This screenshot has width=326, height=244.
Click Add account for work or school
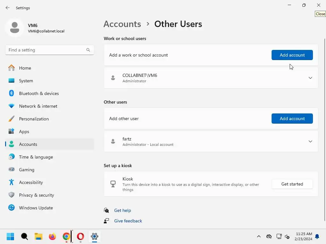[292, 55]
